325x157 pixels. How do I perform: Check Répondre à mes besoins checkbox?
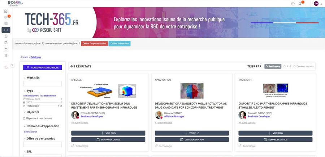tap(24, 118)
